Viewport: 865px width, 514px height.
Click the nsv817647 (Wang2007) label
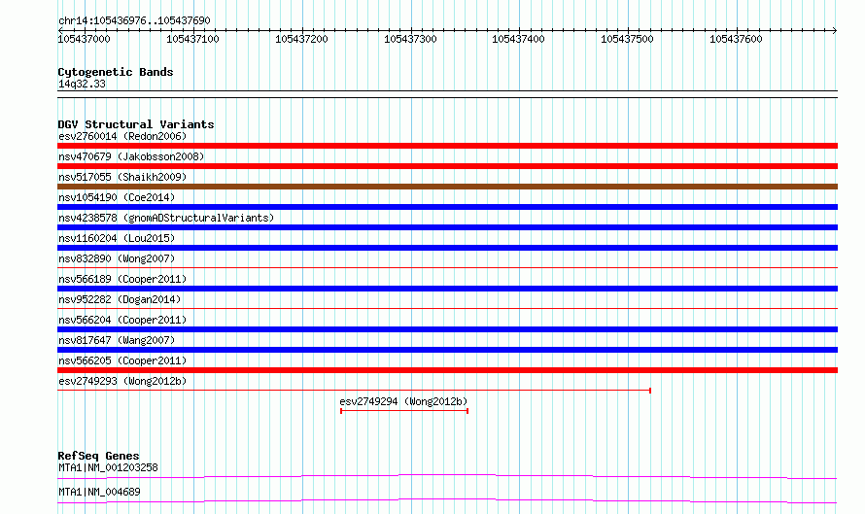click(x=117, y=340)
